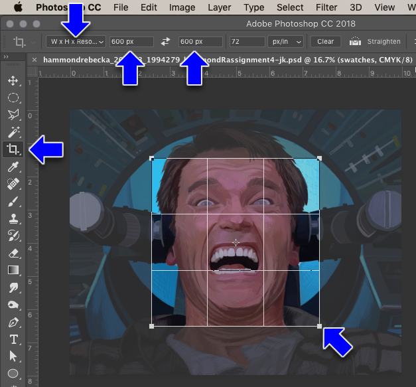
Task: Click the crop box top-right corner handle
Action: coord(319,159)
